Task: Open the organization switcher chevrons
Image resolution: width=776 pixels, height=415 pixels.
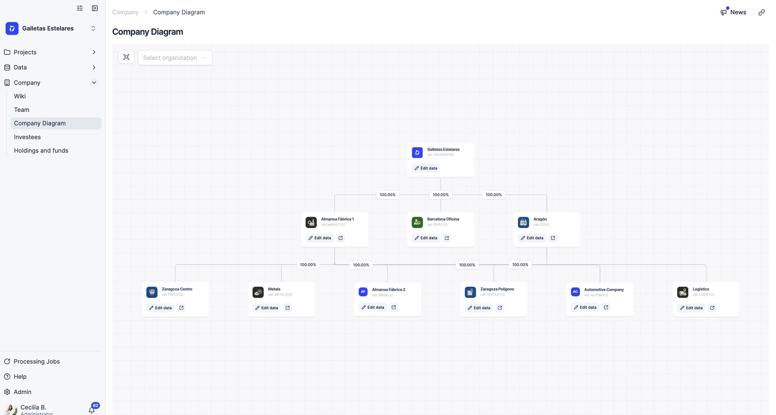Action: pos(93,29)
